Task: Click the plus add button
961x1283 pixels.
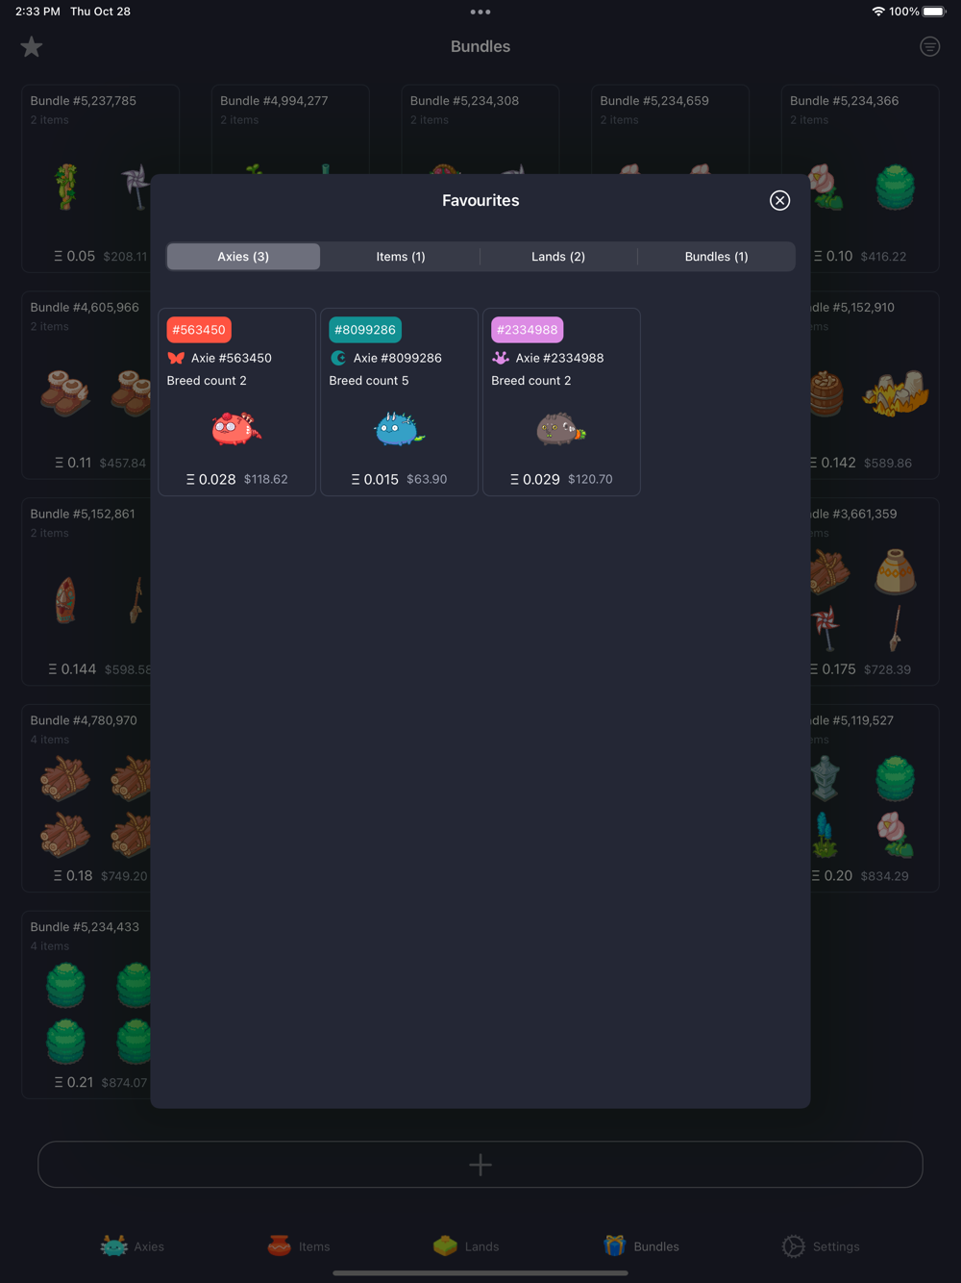Action: point(480,1165)
